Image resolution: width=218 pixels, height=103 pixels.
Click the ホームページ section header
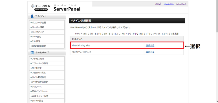click(47, 52)
